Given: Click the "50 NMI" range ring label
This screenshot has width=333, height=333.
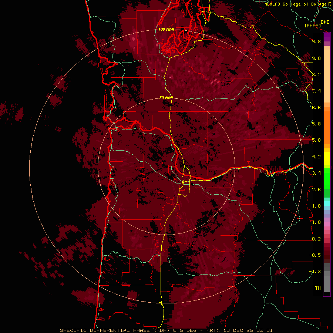Looking at the screenshot, I should click(x=166, y=98).
